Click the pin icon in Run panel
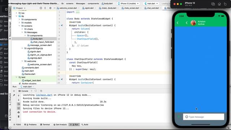 tap(14, 95)
